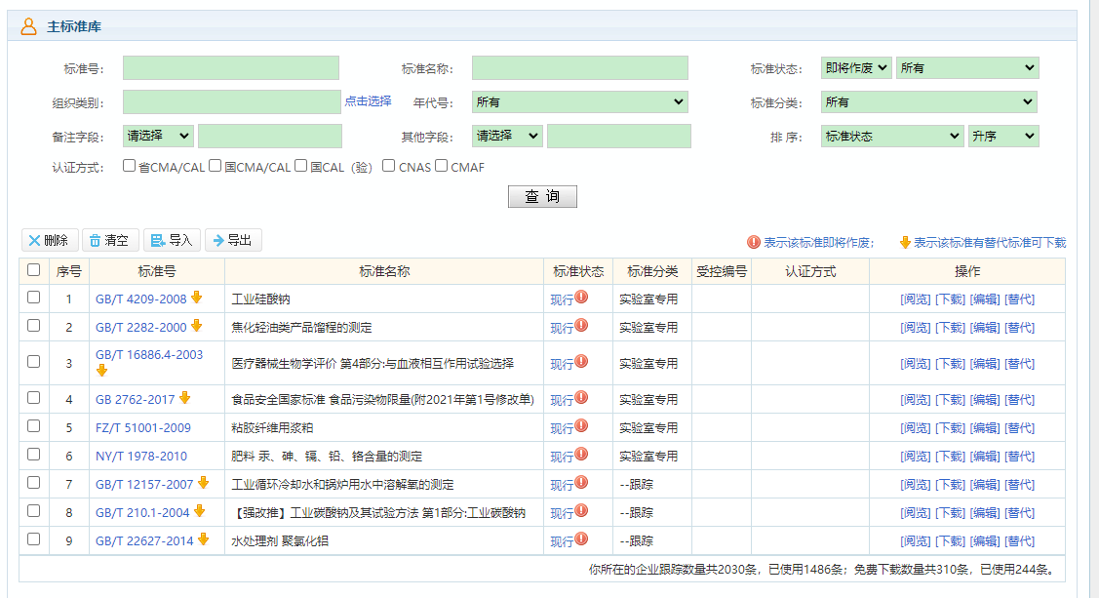Screen dimensions: 1099x598
Task: Check the row 1 checkbox for GB/T 4209-2008
Action: 33,298
